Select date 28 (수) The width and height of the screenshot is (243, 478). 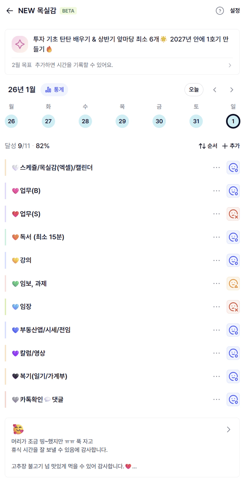click(85, 121)
